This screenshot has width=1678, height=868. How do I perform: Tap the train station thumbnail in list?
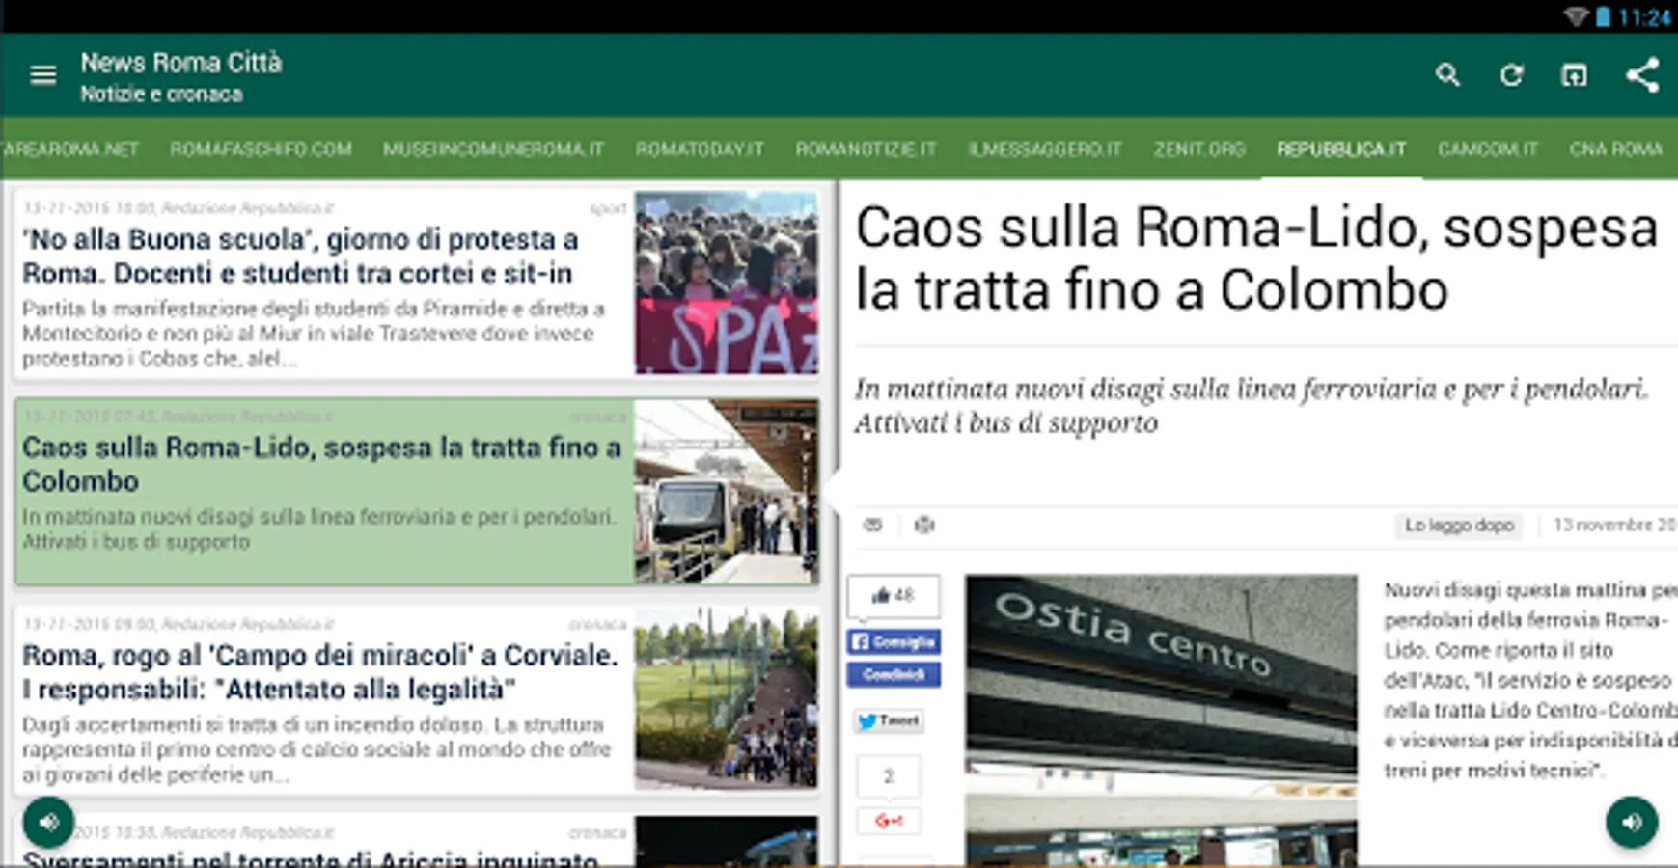[727, 491]
